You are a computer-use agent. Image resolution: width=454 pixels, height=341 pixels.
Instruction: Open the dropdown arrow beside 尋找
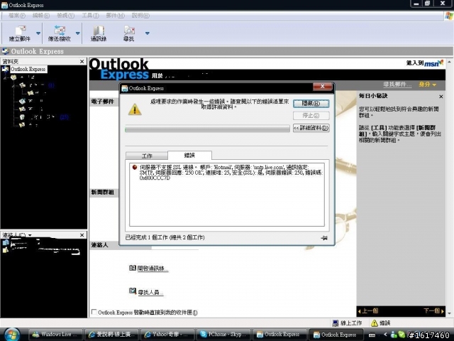click(x=147, y=33)
